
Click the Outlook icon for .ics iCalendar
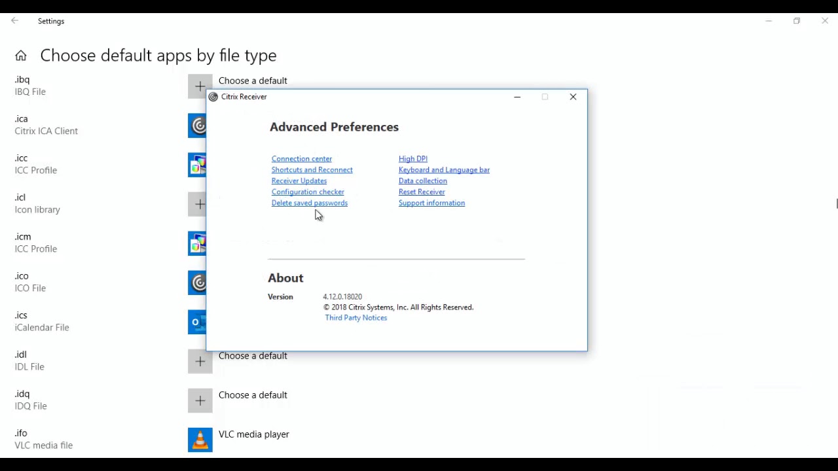[197, 322]
